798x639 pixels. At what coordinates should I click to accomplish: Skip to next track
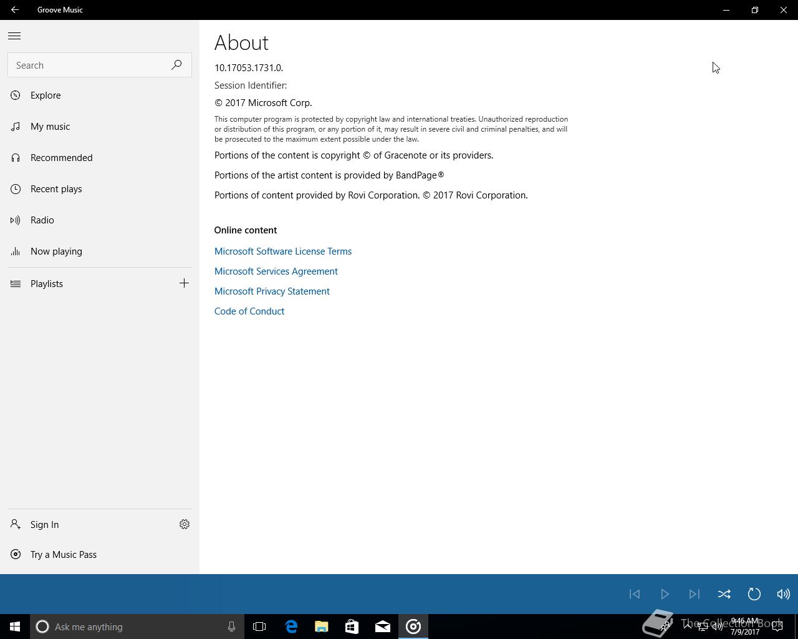695,594
